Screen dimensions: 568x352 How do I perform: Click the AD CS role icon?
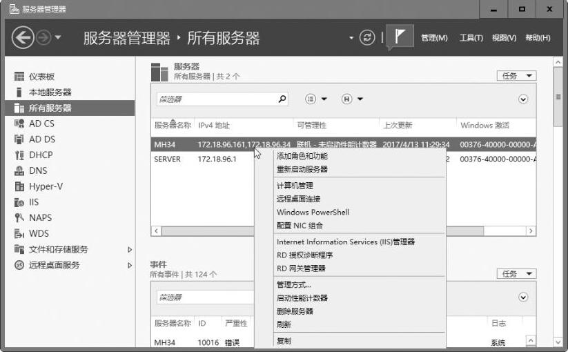pos(19,124)
